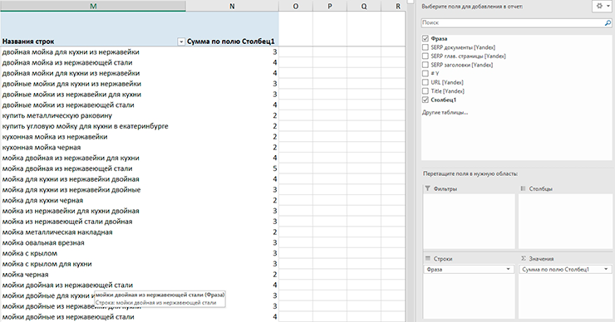Select row двойные мойки из нержавейки для кухни
The image size is (615, 322).
[x=71, y=95]
